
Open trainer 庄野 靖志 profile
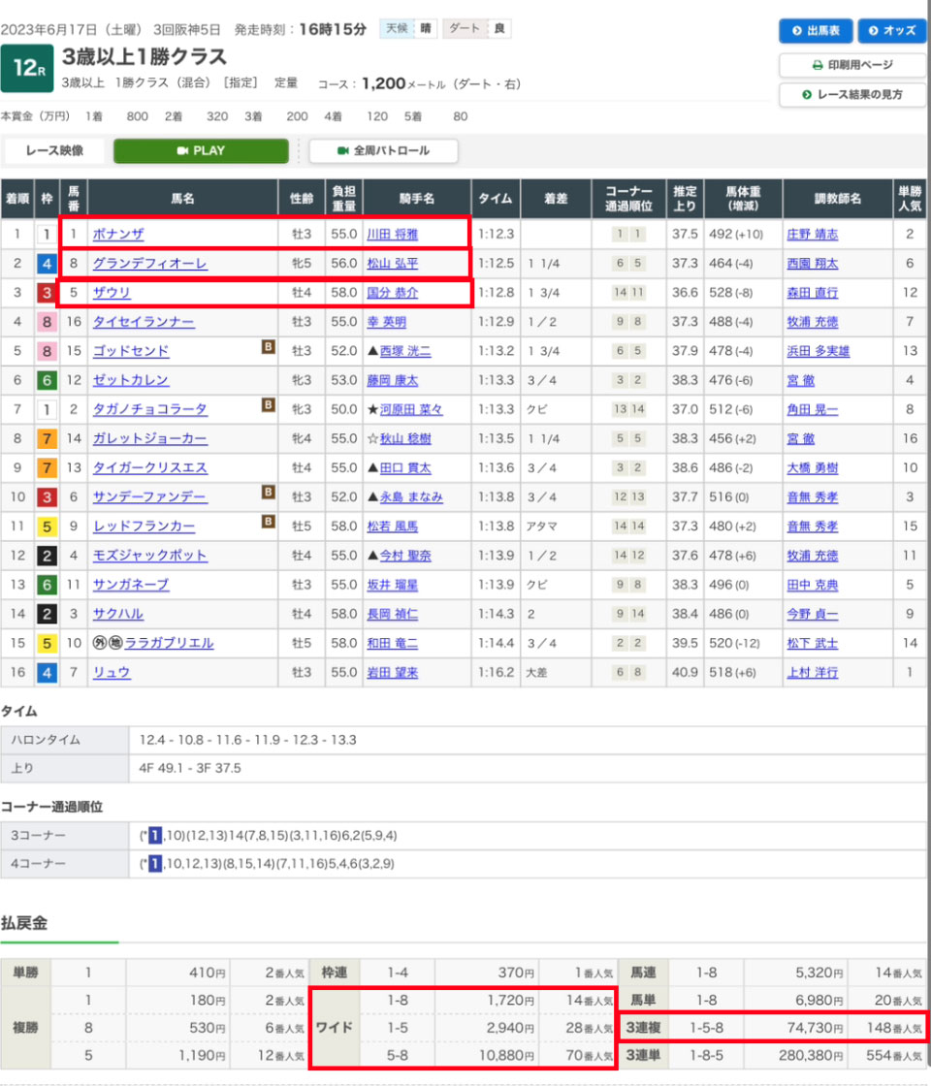coord(813,235)
